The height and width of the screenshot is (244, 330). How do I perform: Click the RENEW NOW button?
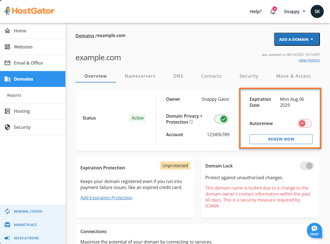[281, 139]
